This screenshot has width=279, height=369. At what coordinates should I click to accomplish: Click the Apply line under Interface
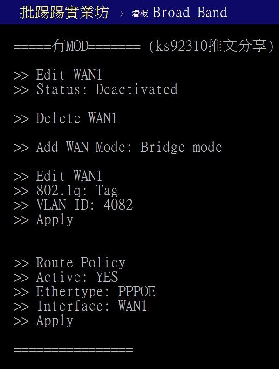[x=43, y=321]
